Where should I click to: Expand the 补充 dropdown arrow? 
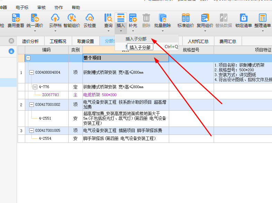[133, 31]
